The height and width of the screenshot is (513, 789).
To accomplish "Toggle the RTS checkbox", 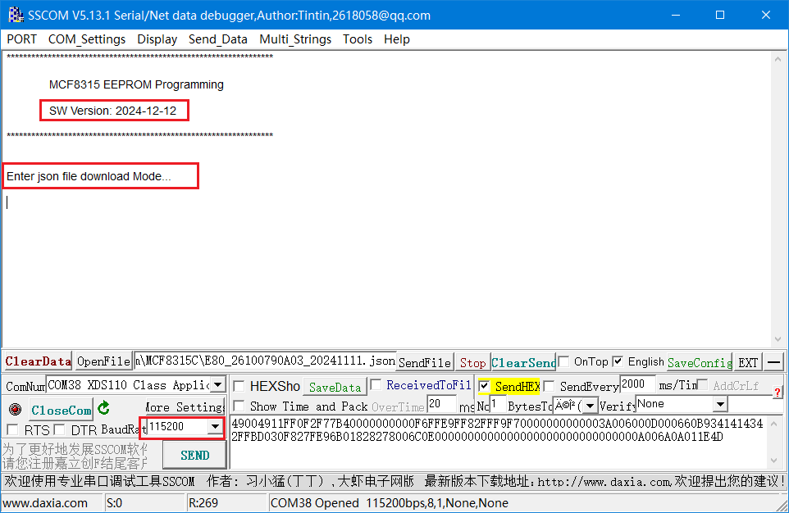I will [x=13, y=429].
